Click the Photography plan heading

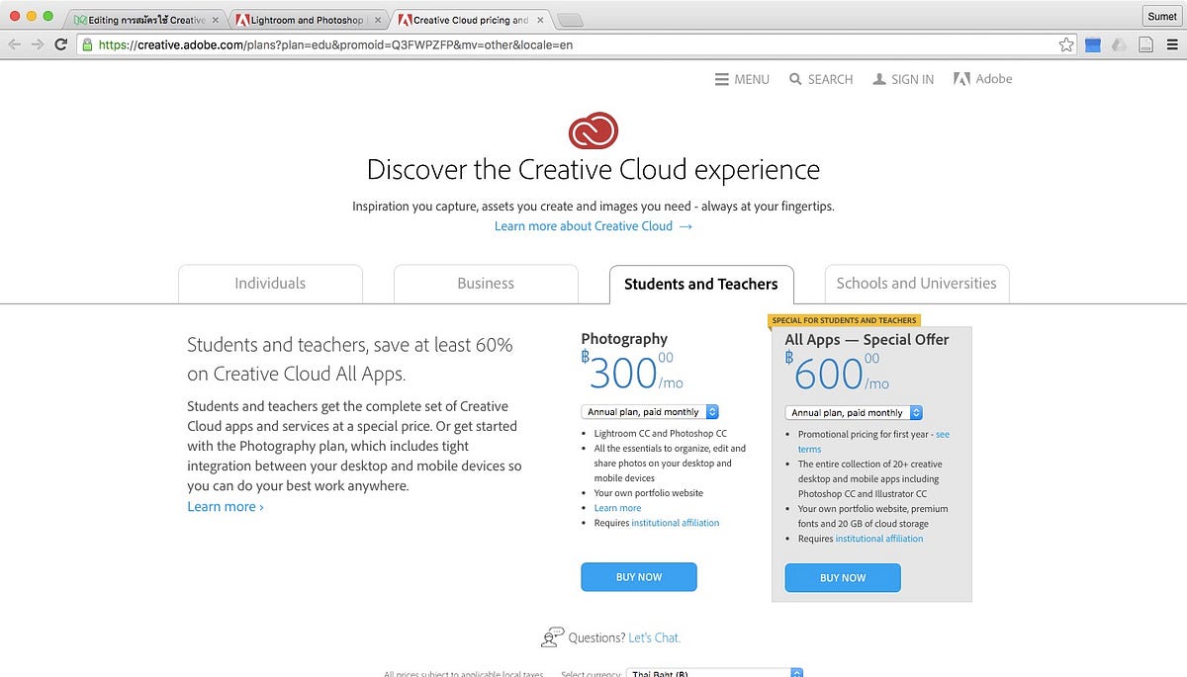pyautogui.click(x=624, y=339)
